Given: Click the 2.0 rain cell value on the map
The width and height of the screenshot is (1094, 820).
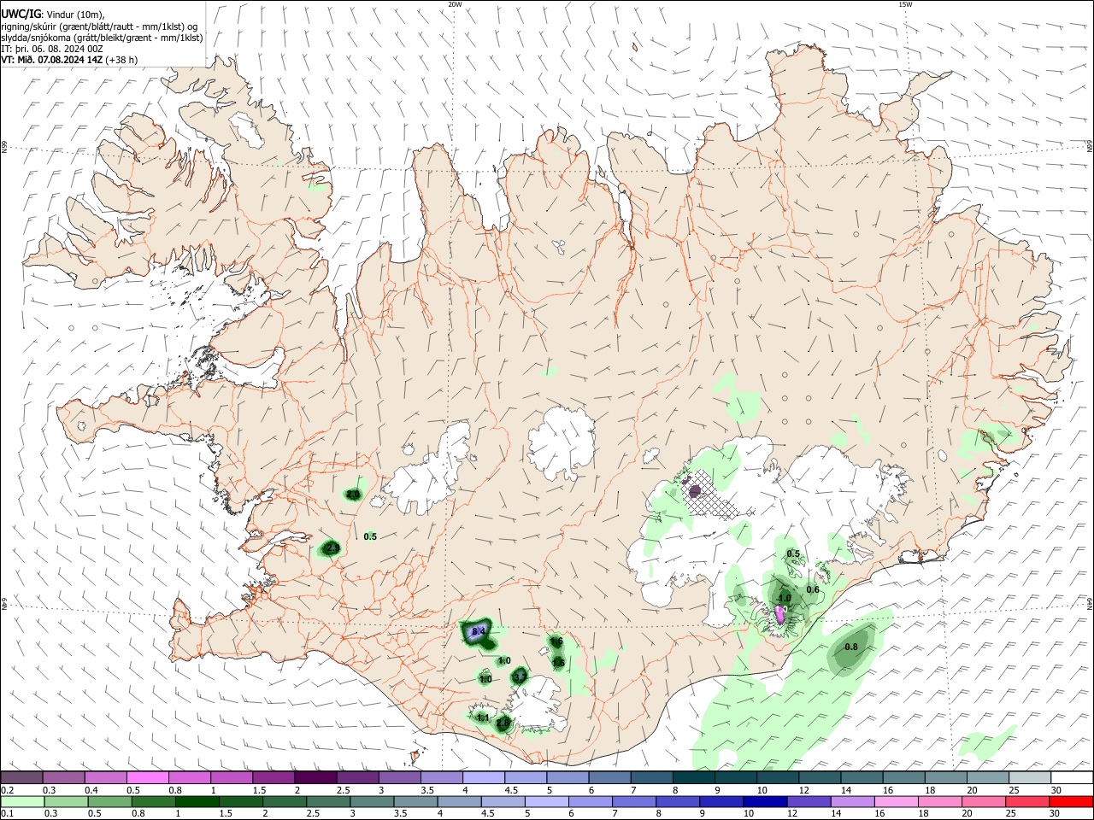Looking at the screenshot, I should 353,495.
